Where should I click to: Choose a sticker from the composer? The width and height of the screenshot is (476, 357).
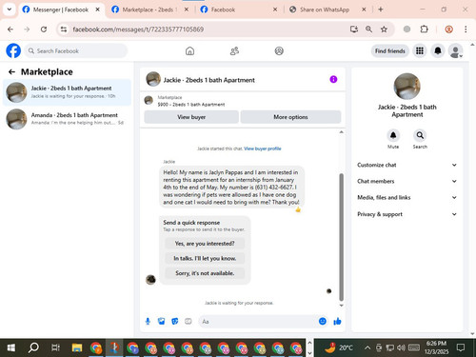point(175,322)
